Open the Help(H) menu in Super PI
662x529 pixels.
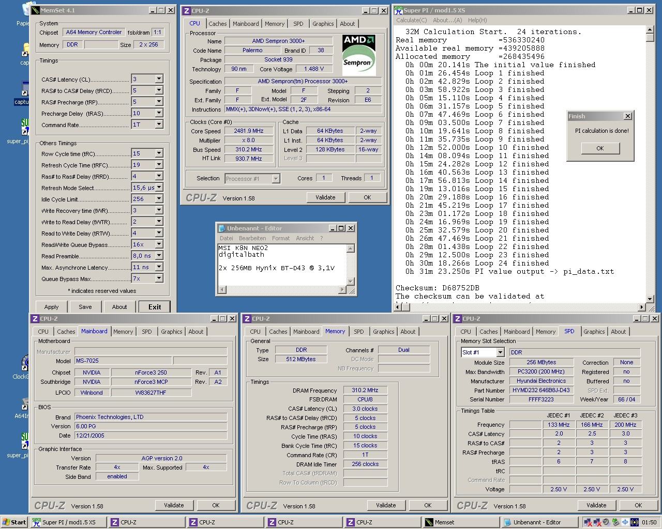click(477, 20)
